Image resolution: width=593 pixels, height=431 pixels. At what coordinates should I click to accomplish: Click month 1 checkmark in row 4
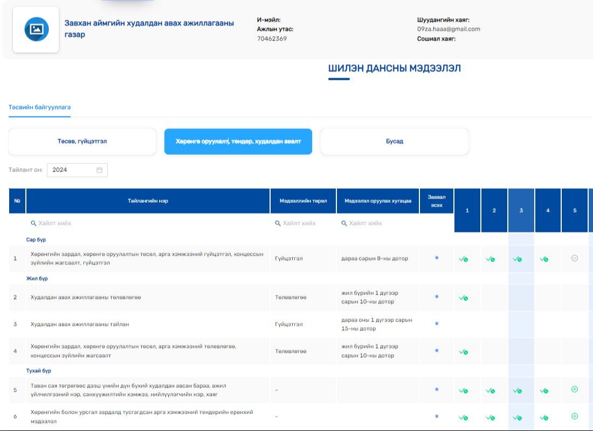[x=463, y=352]
